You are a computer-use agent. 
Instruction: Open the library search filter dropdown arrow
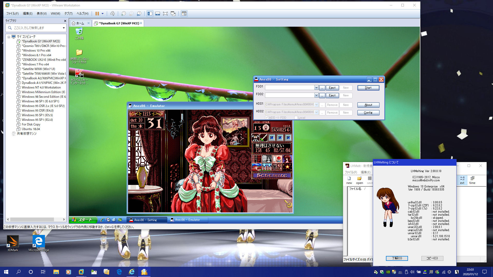pos(64,28)
